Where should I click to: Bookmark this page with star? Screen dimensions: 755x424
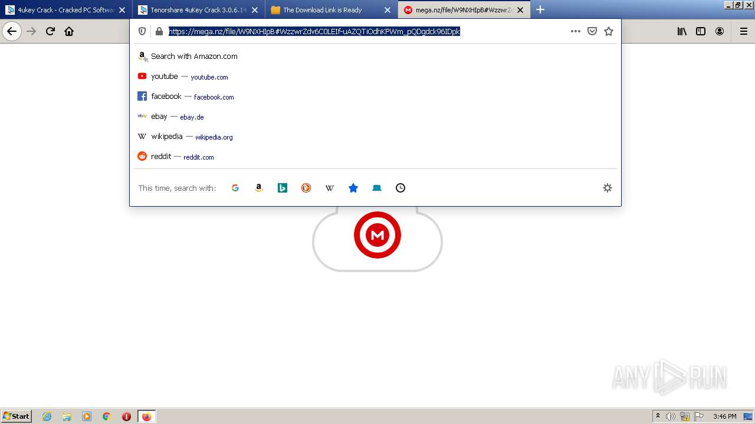click(x=609, y=31)
